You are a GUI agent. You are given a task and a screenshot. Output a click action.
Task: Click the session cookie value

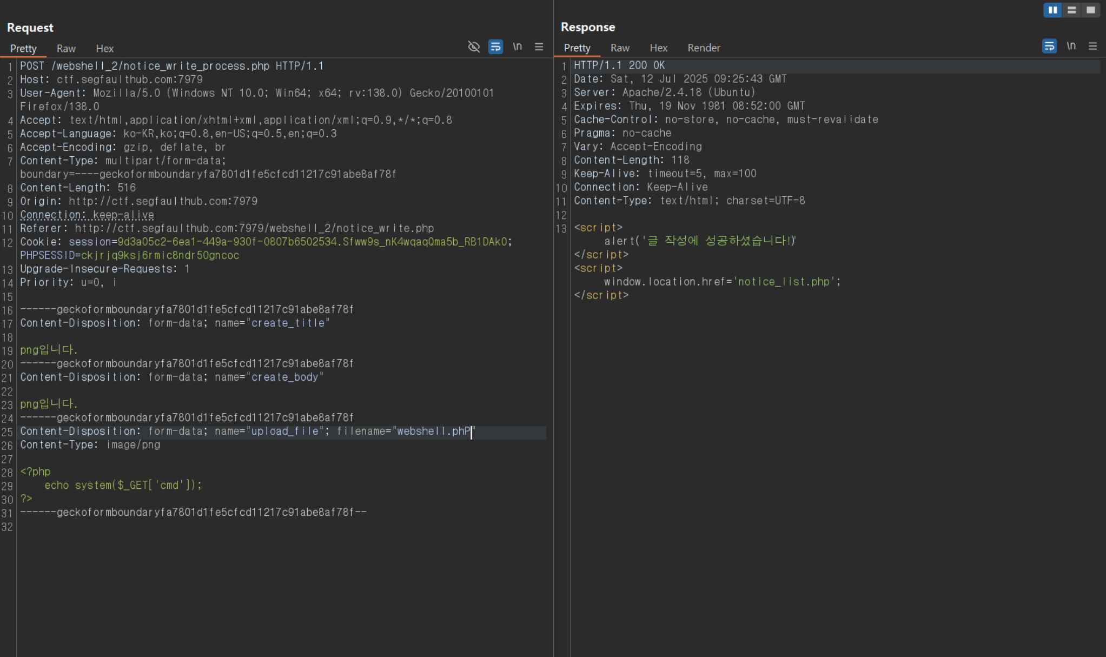(x=312, y=242)
